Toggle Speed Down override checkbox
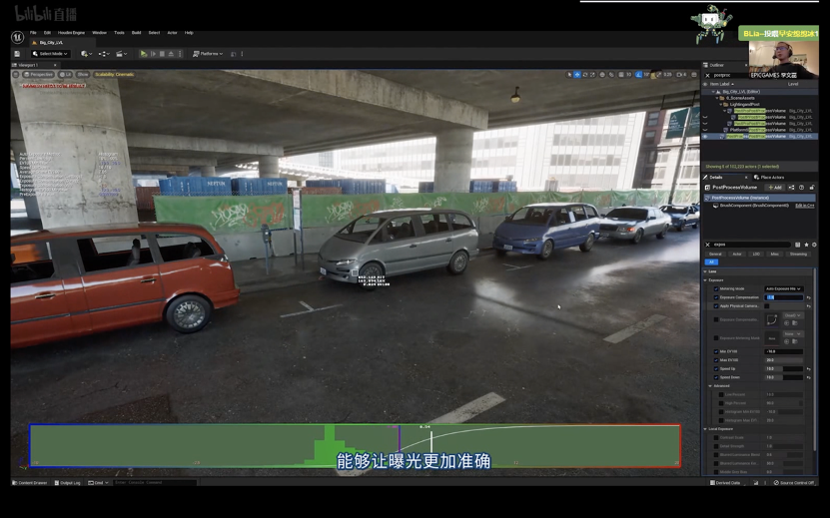This screenshot has width=831, height=519. pyautogui.click(x=716, y=377)
